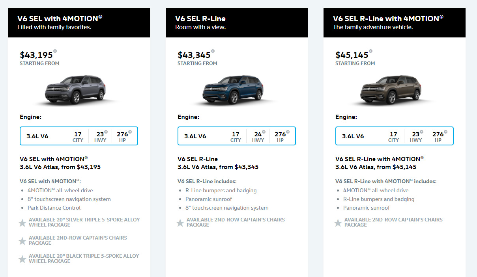Select 3.6L V6 engine for V6 SEL R-Line
Viewport: 477px width, 277px height.
click(237, 136)
